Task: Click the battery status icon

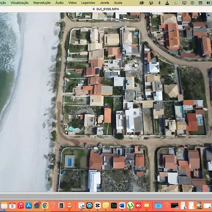Action: click(209, 3)
